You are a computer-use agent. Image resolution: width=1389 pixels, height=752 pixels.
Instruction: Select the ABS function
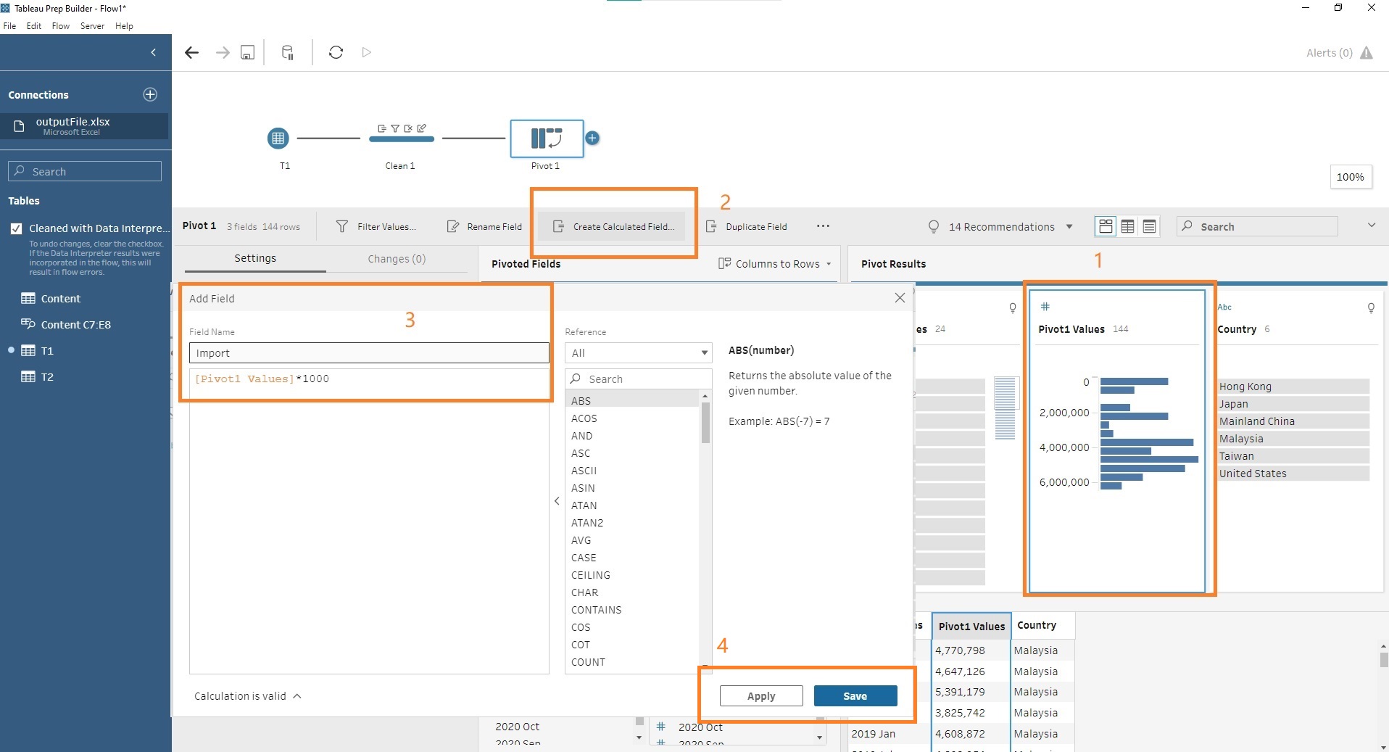coord(632,400)
